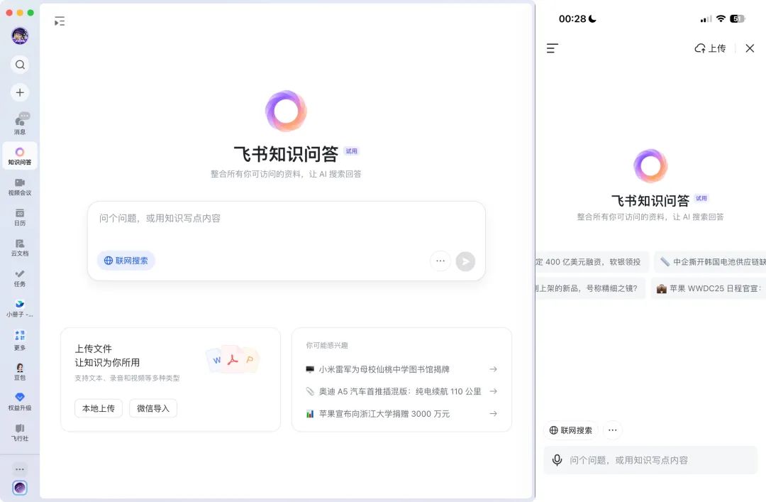Screen dimensions: 766x502
Task: Open the user profile avatar in sidebar
Action: tap(20, 36)
